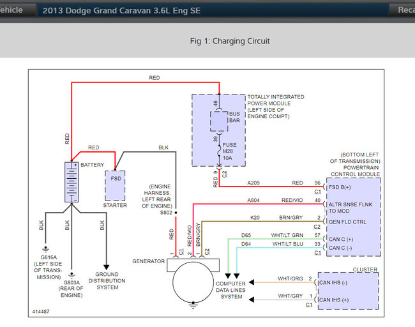Click the CAN IHS (-) pin label
Viewport: 415px width, 327px height.
[333, 283]
